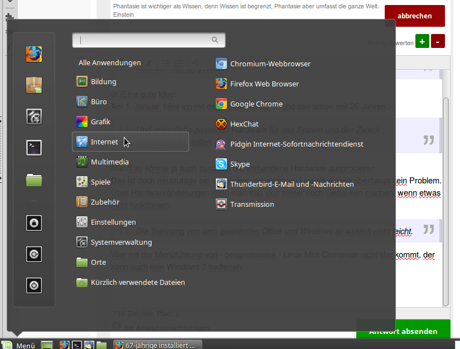This screenshot has width=460, height=349.
Task: Switch to the '67-jährige installiert ...' taskbar window
Action: (x=158, y=345)
